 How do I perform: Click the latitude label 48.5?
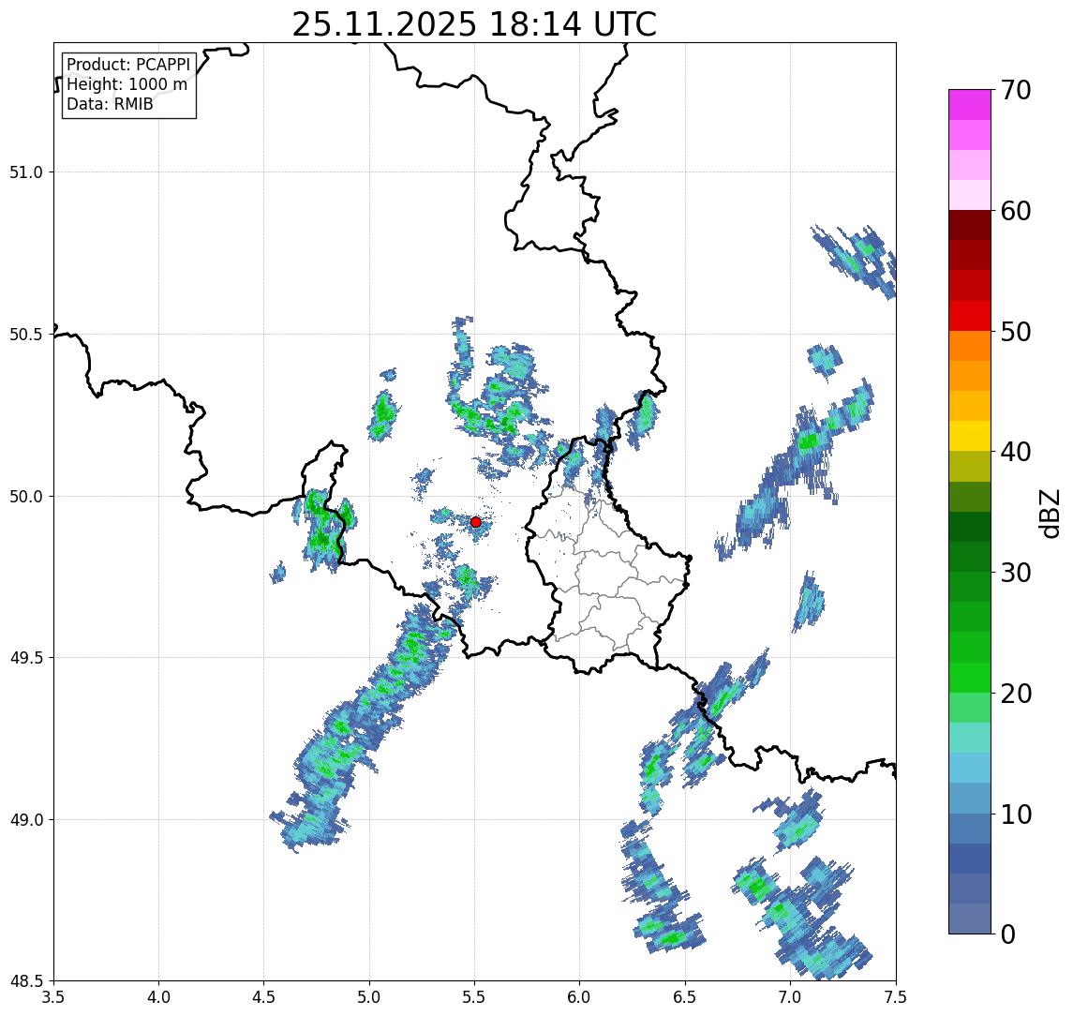tap(26, 981)
